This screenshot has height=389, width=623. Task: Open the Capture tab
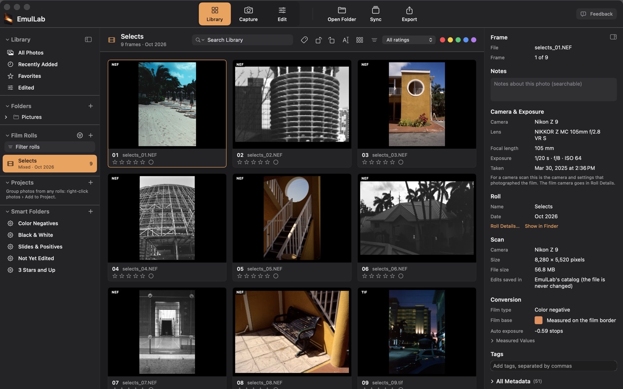point(248,14)
